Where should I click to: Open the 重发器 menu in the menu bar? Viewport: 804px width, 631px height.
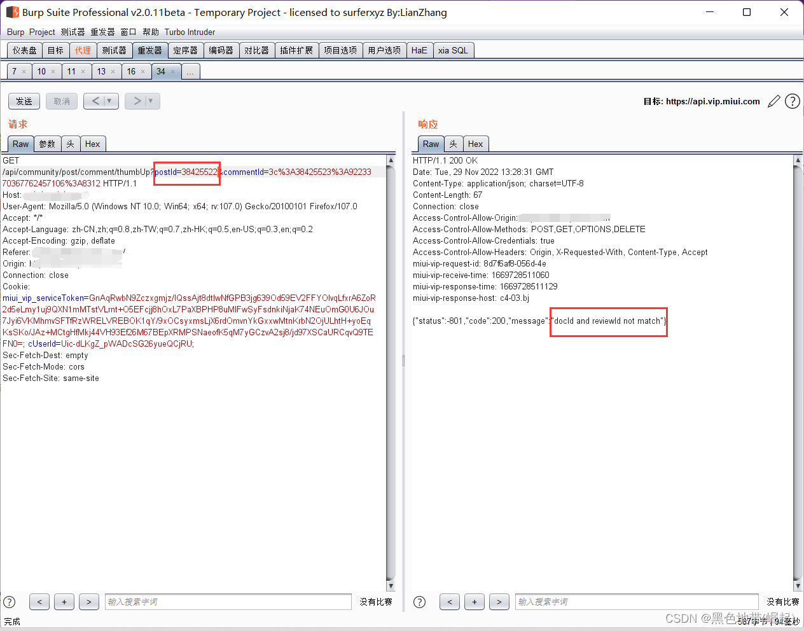(x=102, y=32)
